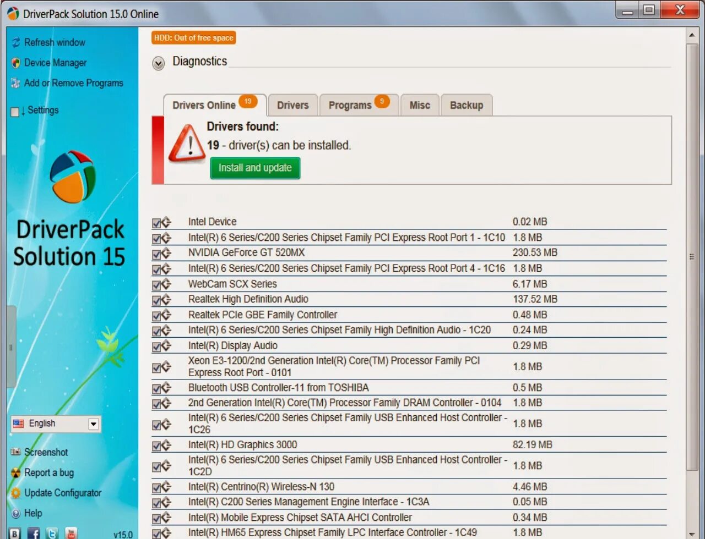The image size is (705, 539).
Task: Uncheck Realtek High Definition Audio checkbox
Action: coord(156,300)
